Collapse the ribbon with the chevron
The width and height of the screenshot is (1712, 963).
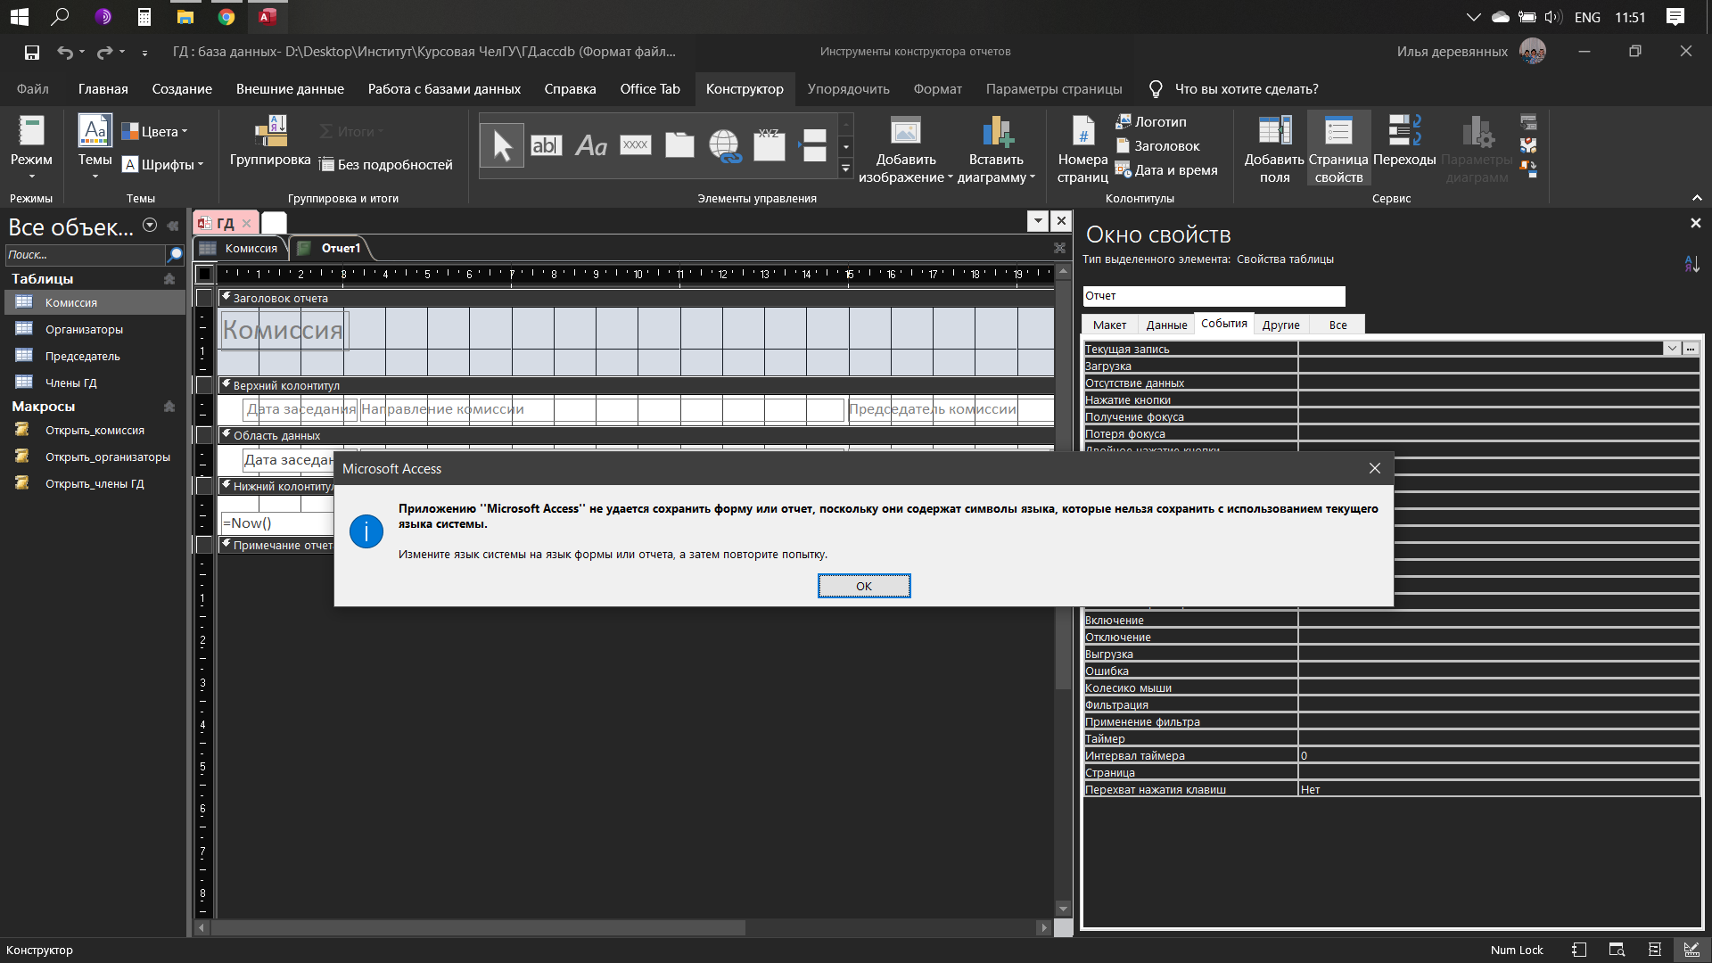(1697, 198)
